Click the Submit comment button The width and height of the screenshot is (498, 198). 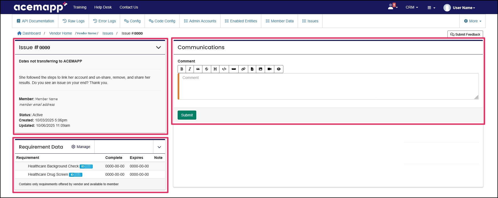(187, 115)
